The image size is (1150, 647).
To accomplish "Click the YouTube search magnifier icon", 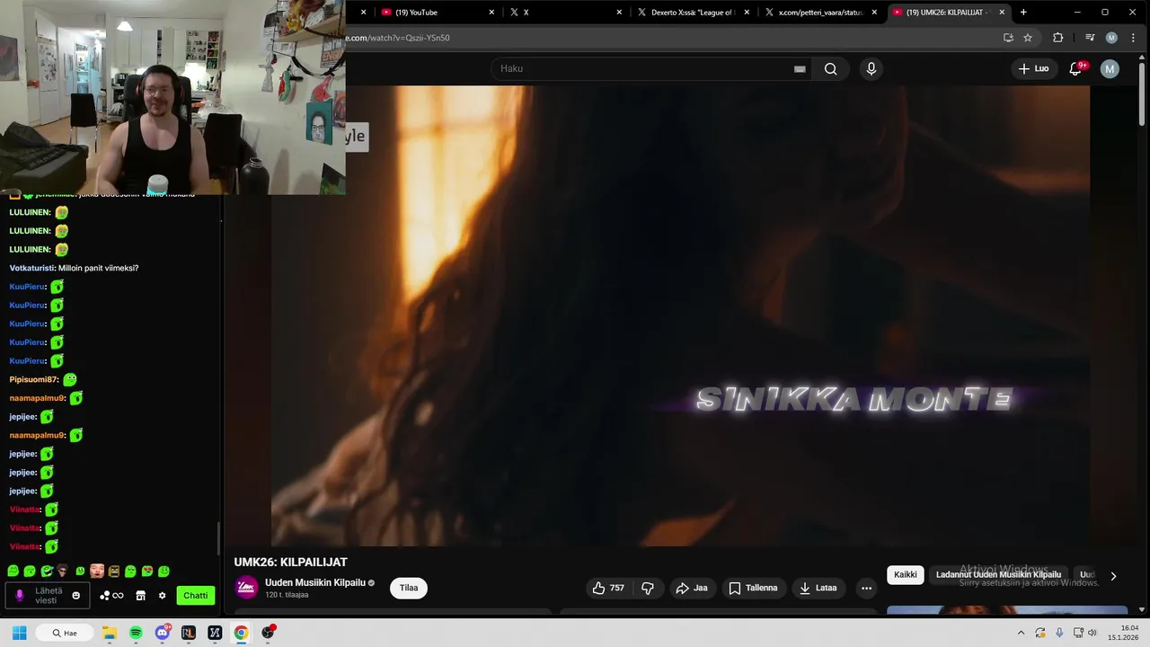I will tap(830, 68).
